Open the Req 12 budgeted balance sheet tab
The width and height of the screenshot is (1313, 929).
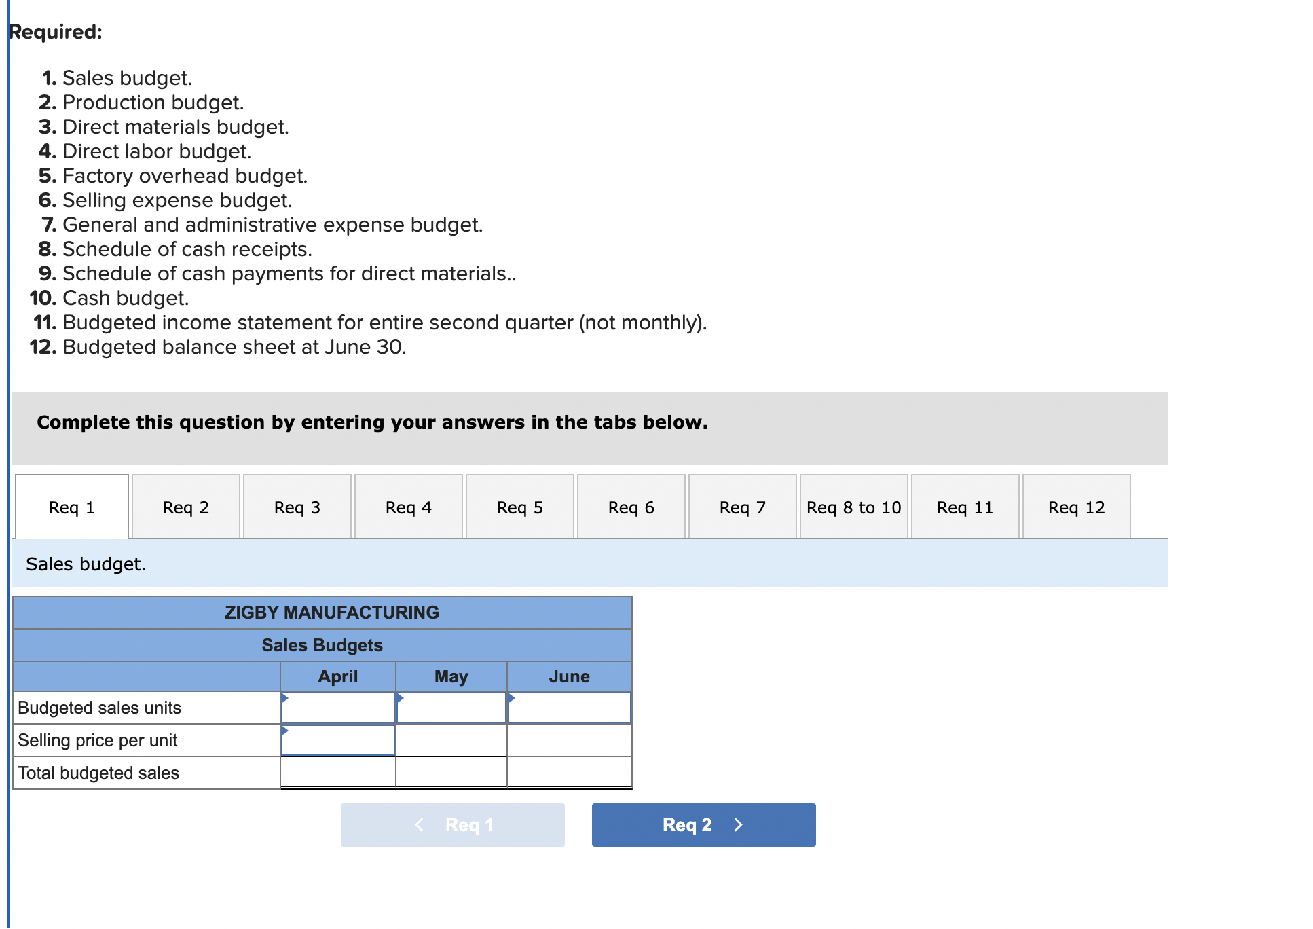point(1076,507)
